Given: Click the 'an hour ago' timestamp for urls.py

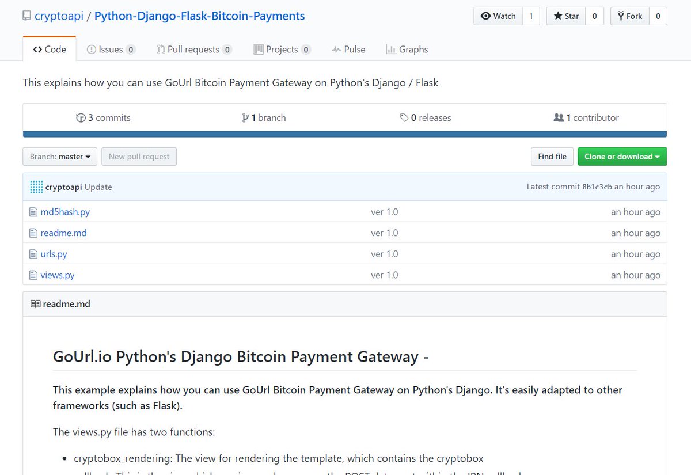Looking at the screenshot, I should [x=636, y=254].
